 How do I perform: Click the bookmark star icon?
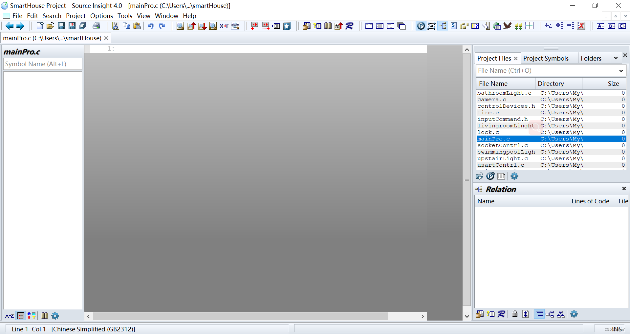tap(287, 26)
